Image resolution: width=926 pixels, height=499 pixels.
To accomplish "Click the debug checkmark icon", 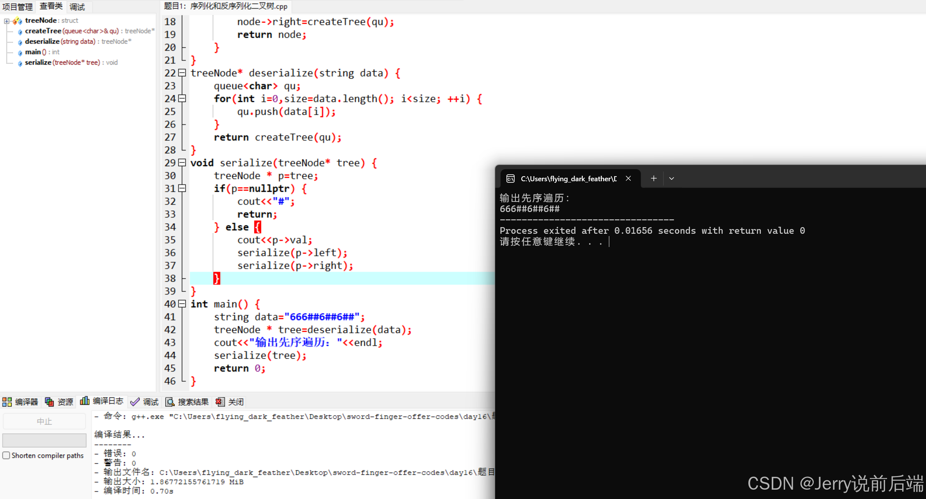I will click(135, 402).
